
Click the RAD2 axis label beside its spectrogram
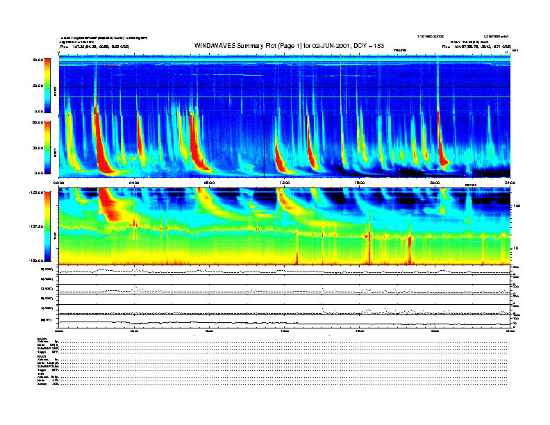click(x=55, y=92)
